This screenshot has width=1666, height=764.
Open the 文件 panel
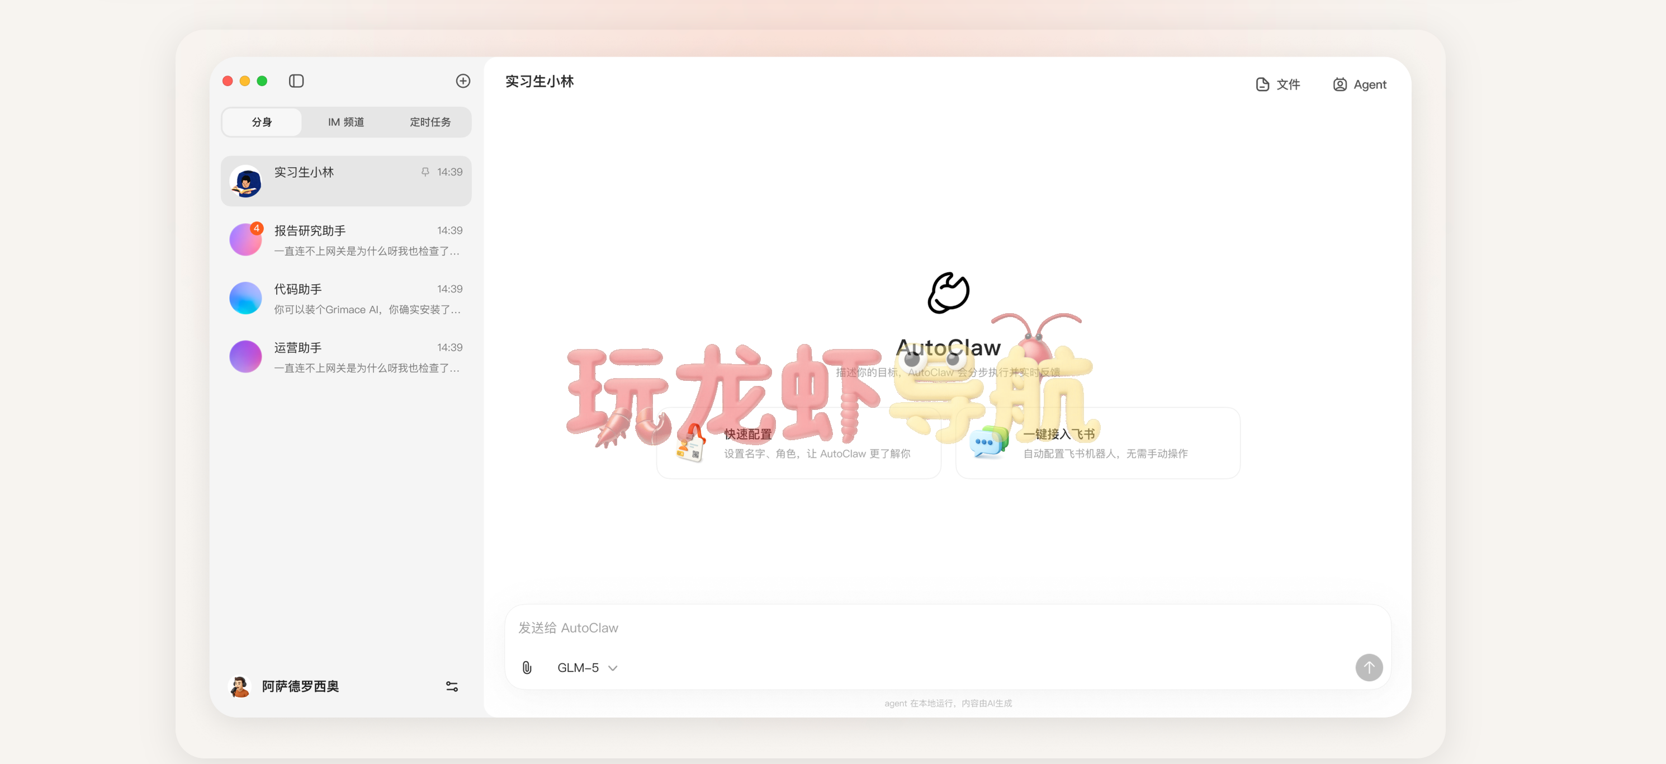[1277, 85]
